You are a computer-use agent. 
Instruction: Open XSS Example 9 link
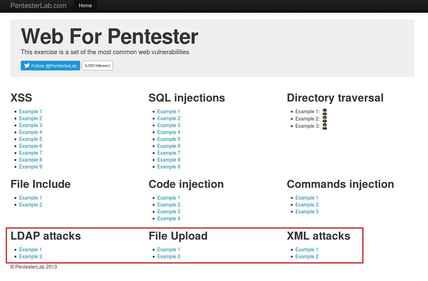[30, 167]
